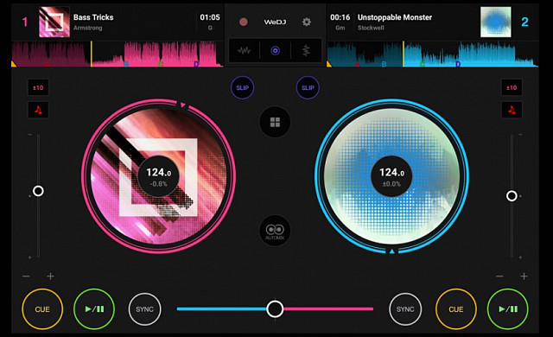Screen dimensions: 553x337
Task: Click deck 2 tempo slider handle
Action: tap(512, 196)
